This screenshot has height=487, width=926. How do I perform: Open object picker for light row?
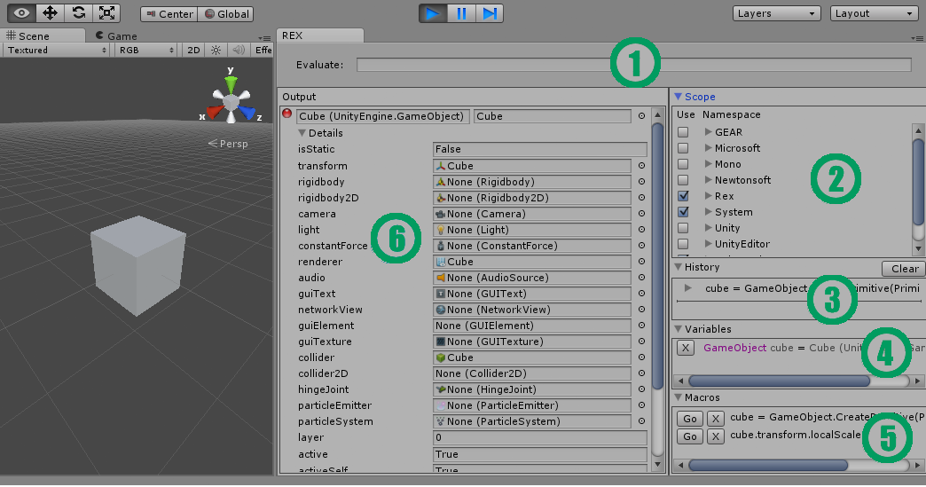pyautogui.click(x=641, y=230)
